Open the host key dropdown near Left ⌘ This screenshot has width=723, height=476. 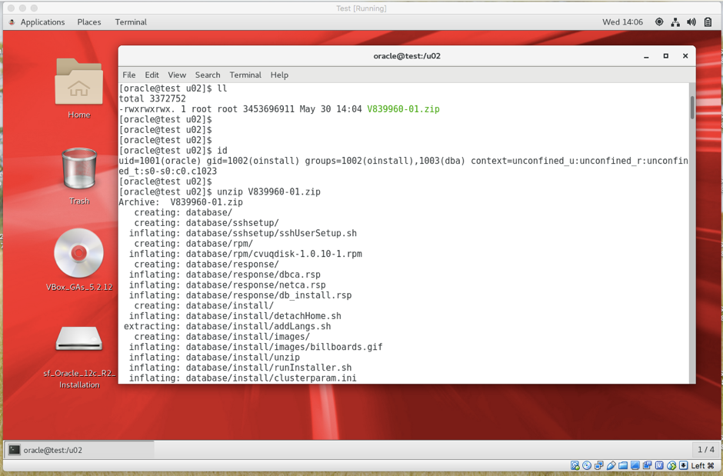[684, 465]
